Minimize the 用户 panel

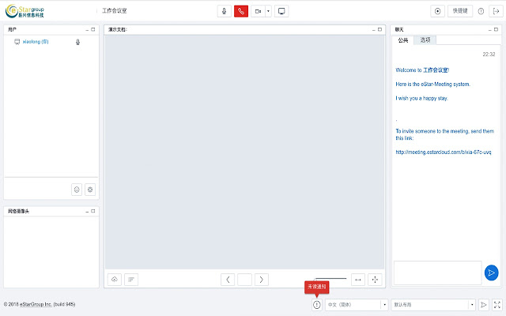87,30
